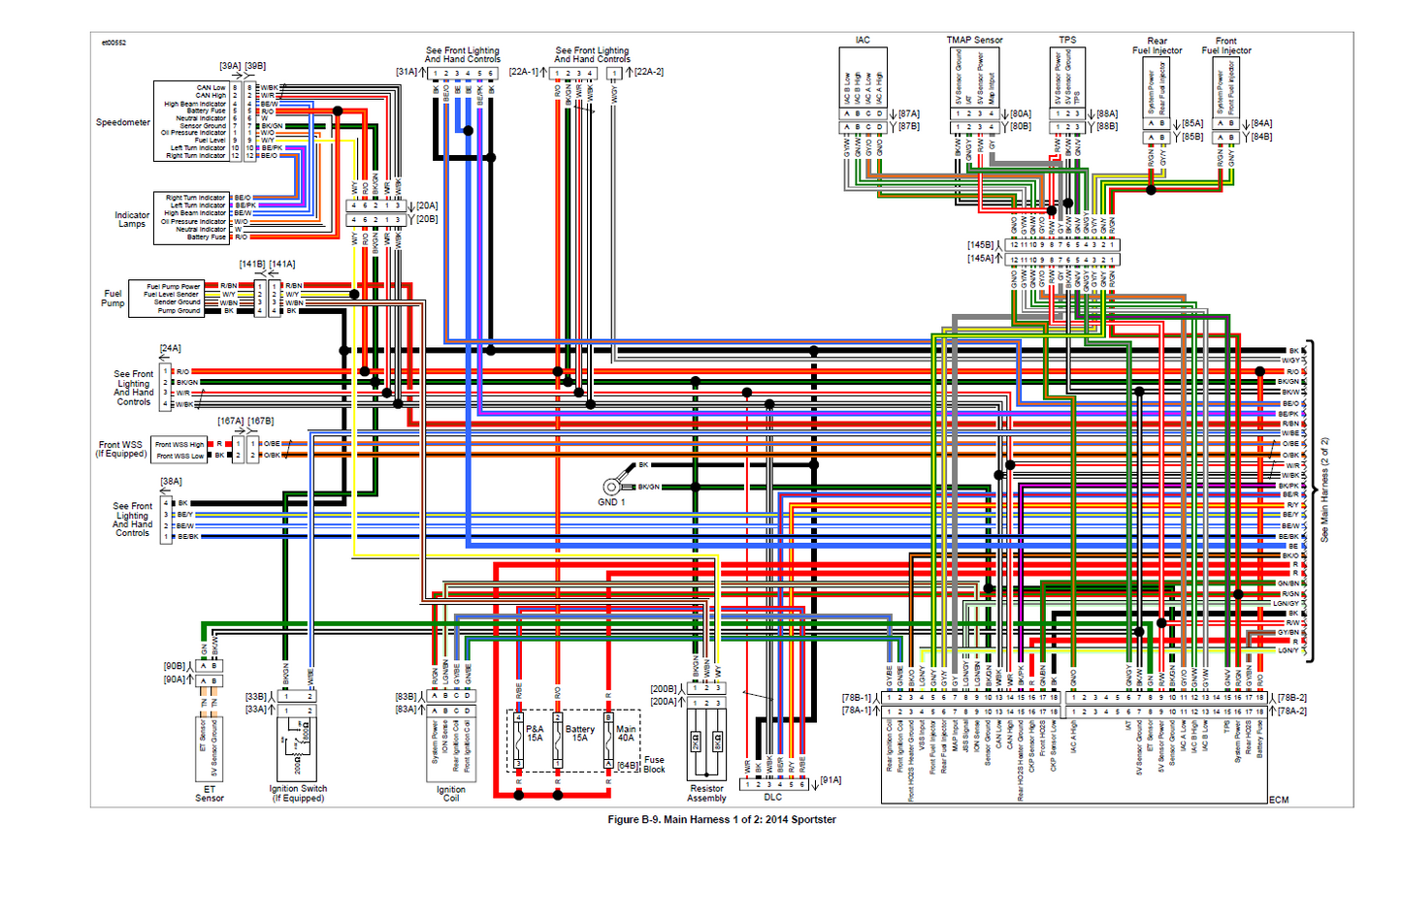This screenshot has height=916, width=1402.
Task: Select the P&A 15A fuse symbol
Action: coord(519,739)
